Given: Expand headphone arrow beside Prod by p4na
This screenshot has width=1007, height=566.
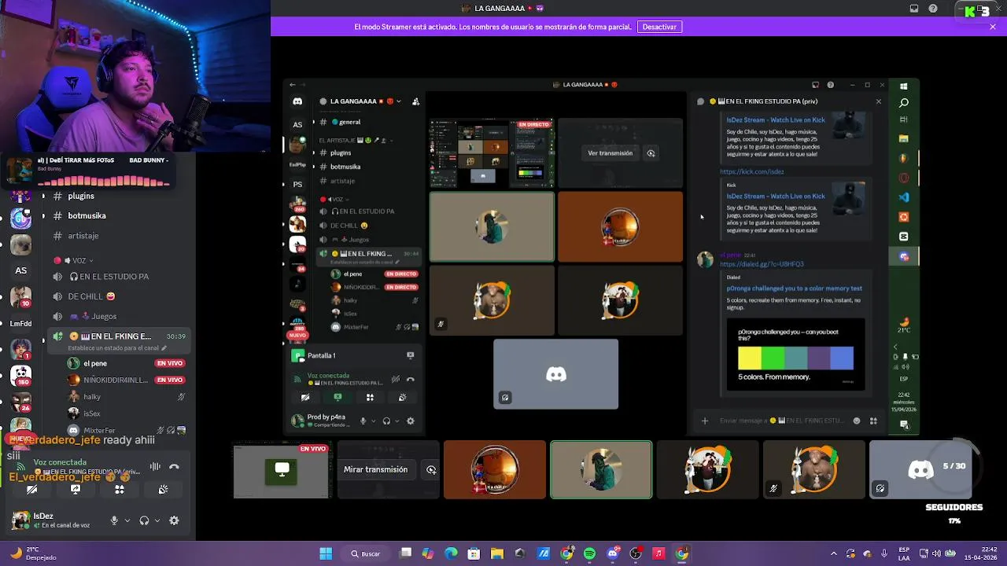Looking at the screenshot, I should (x=397, y=421).
